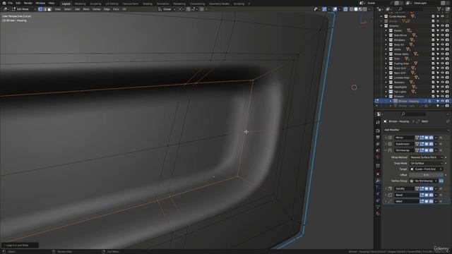452x254 pixels.
Task: Select face select mode
Action: pos(49,9)
